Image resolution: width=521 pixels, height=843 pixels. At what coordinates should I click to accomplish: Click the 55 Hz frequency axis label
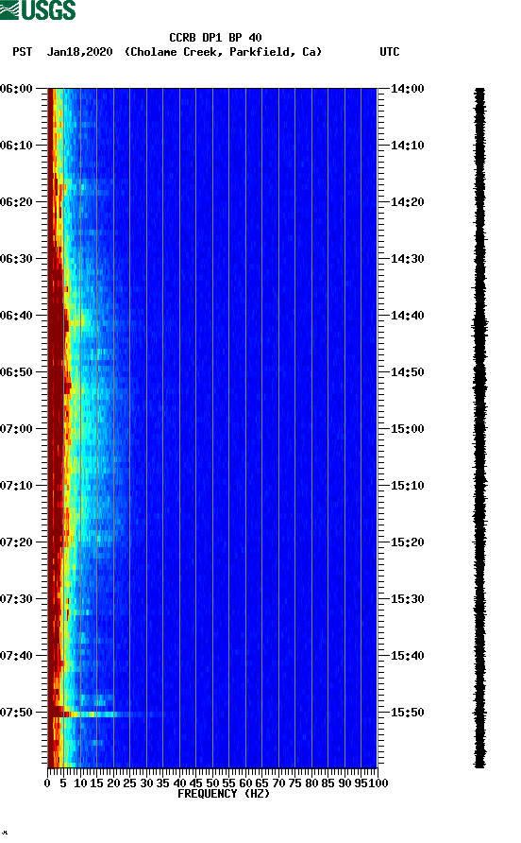(x=228, y=783)
